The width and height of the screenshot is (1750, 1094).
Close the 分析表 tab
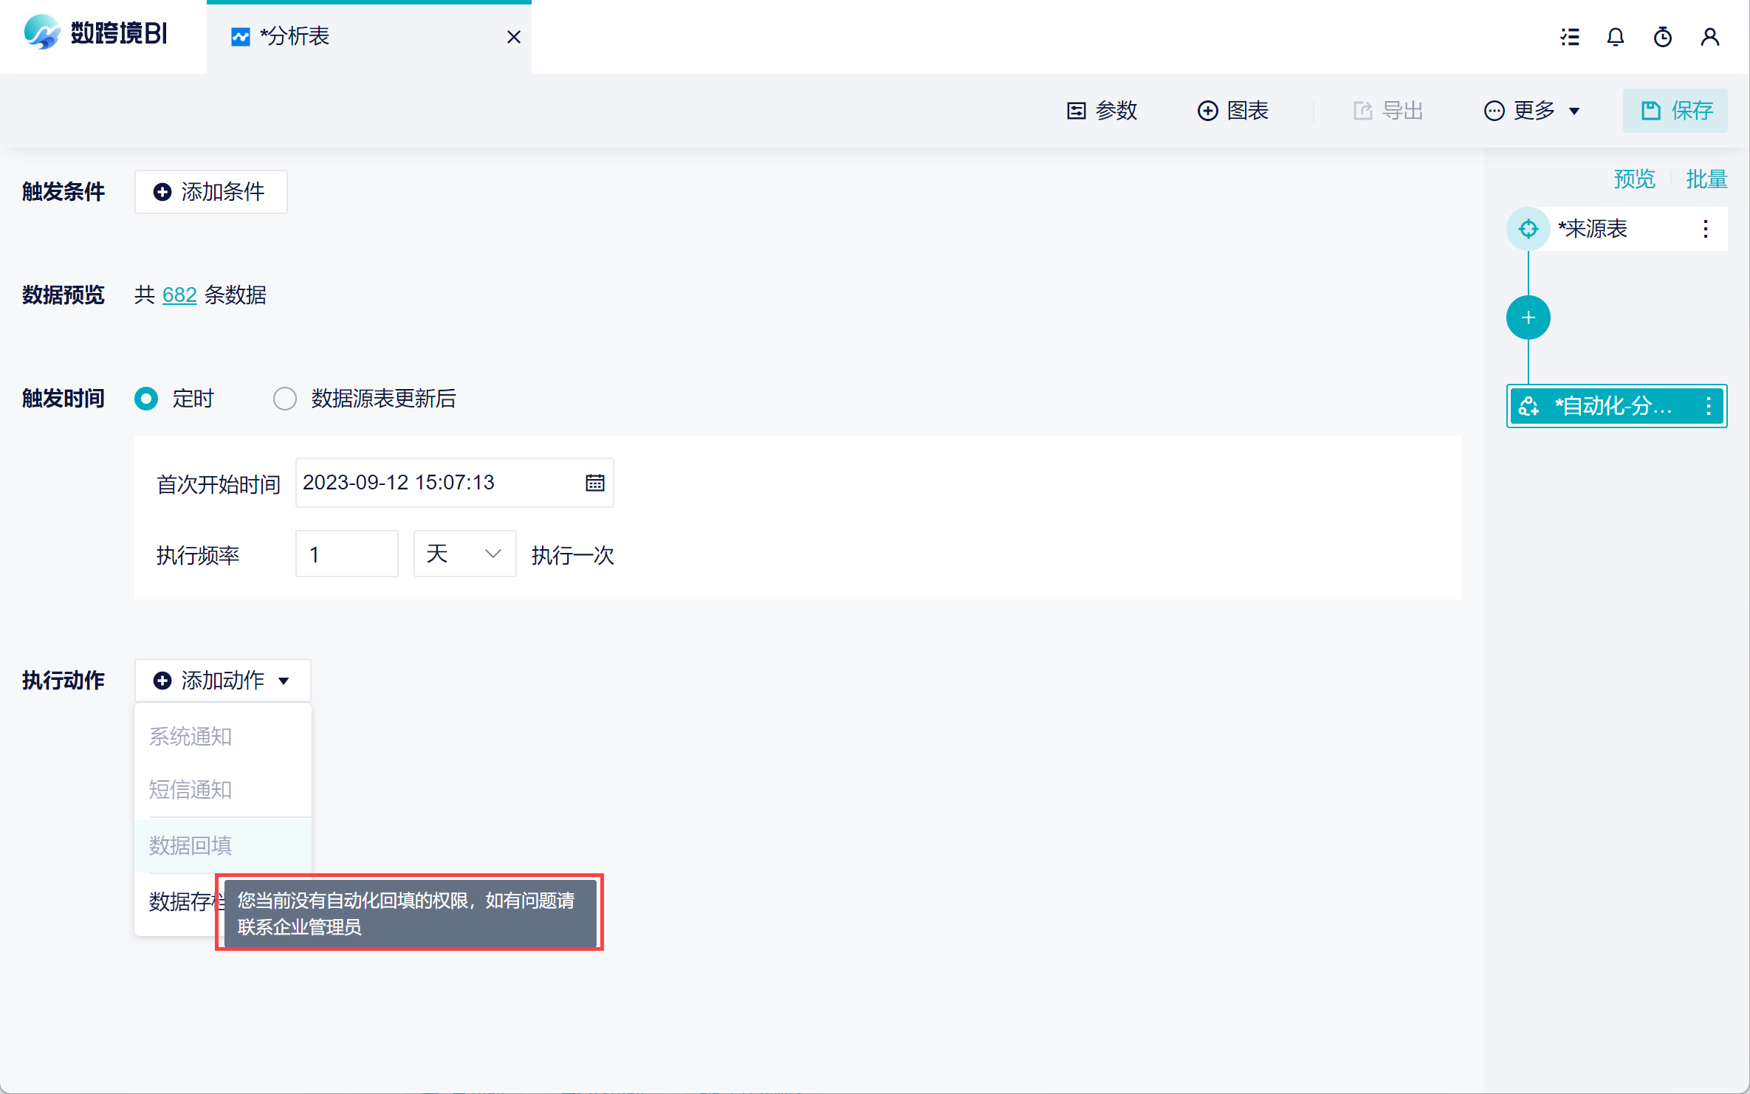[514, 37]
